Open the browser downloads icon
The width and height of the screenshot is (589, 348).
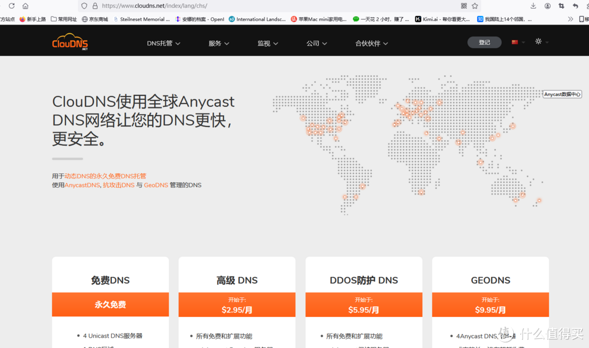tap(533, 6)
